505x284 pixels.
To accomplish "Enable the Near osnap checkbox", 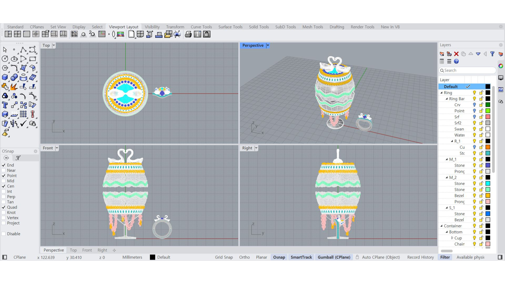I will (x=4, y=170).
